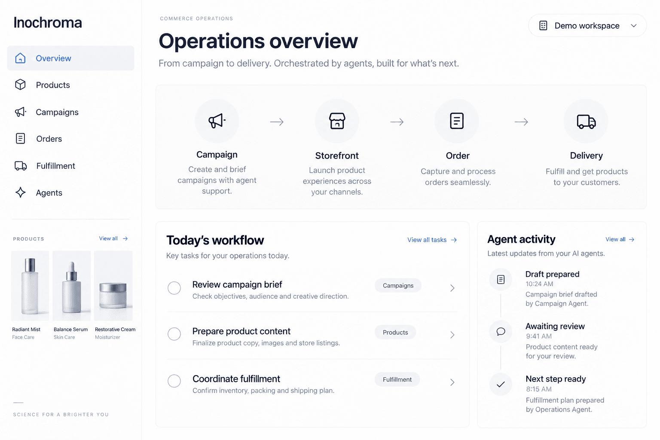Click the Restorative Cream product name
Screen dimensions: 660x440
pos(115,330)
